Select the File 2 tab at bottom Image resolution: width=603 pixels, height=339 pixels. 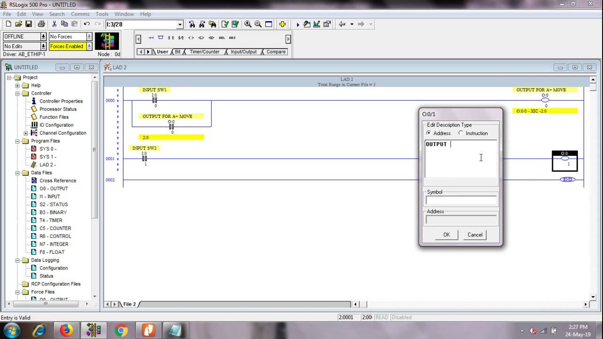(x=130, y=304)
